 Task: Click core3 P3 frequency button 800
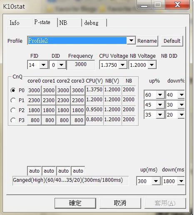pyautogui.click(x=78, y=120)
